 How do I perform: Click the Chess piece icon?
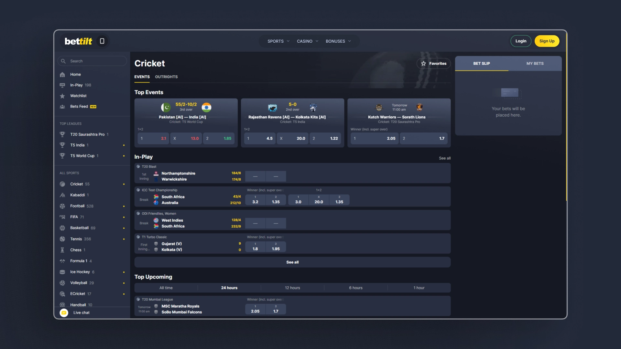(62, 250)
